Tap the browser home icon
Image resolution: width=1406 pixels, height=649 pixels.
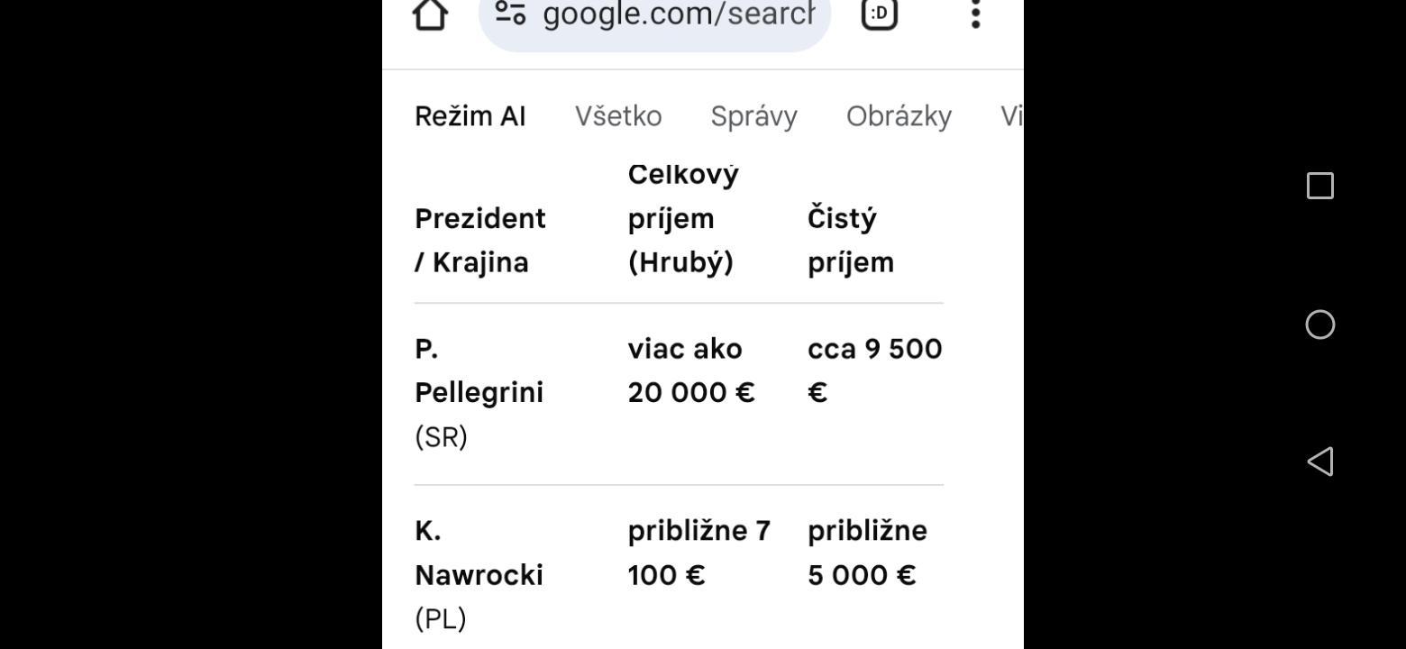[x=430, y=14]
